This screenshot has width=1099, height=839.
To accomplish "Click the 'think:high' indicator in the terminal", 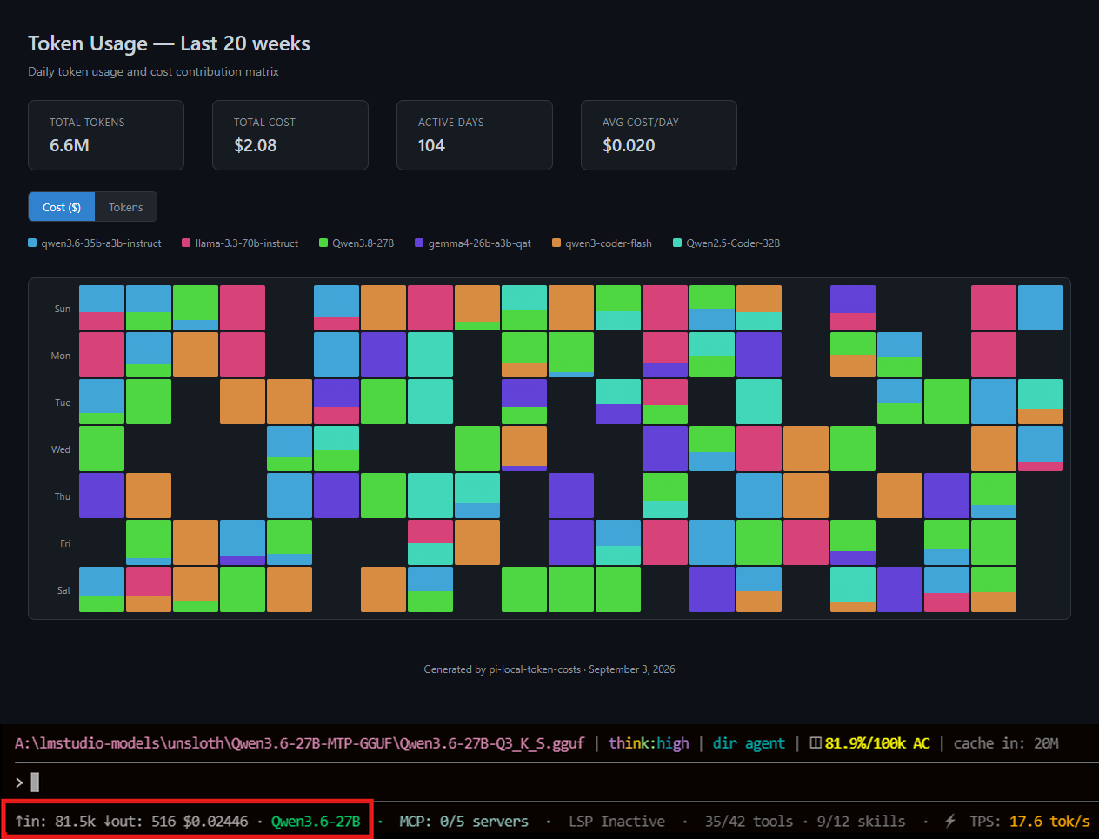I will click(x=649, y=743).
